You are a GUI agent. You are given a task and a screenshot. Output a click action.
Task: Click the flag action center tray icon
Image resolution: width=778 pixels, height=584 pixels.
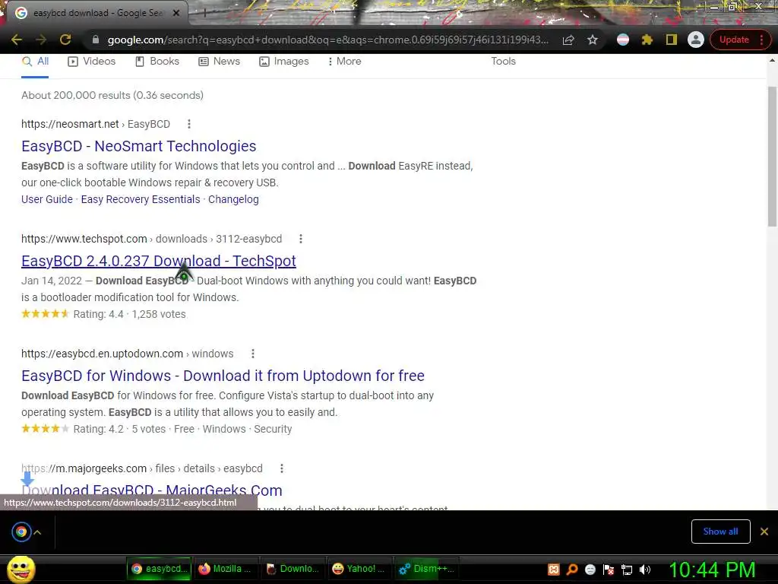pos(609,570)
